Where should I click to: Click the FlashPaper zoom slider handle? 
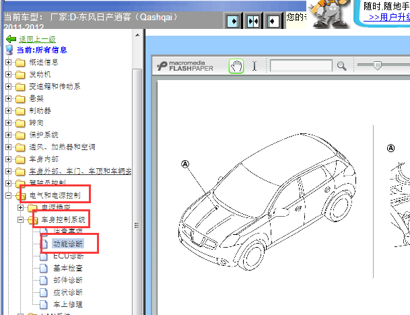[x=377, y=65]
